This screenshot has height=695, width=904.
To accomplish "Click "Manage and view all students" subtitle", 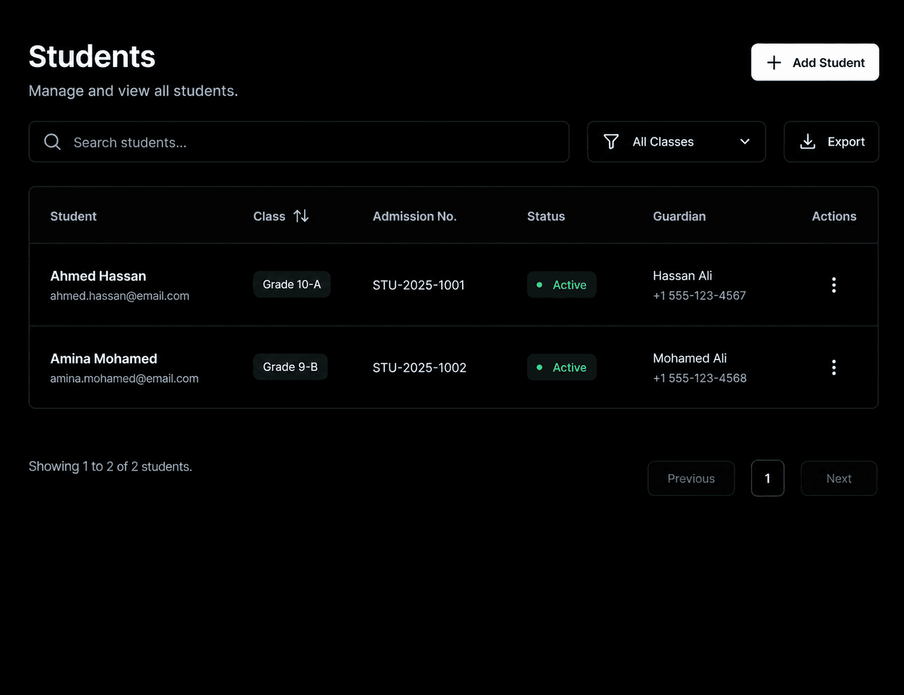I will coord(133,91).
